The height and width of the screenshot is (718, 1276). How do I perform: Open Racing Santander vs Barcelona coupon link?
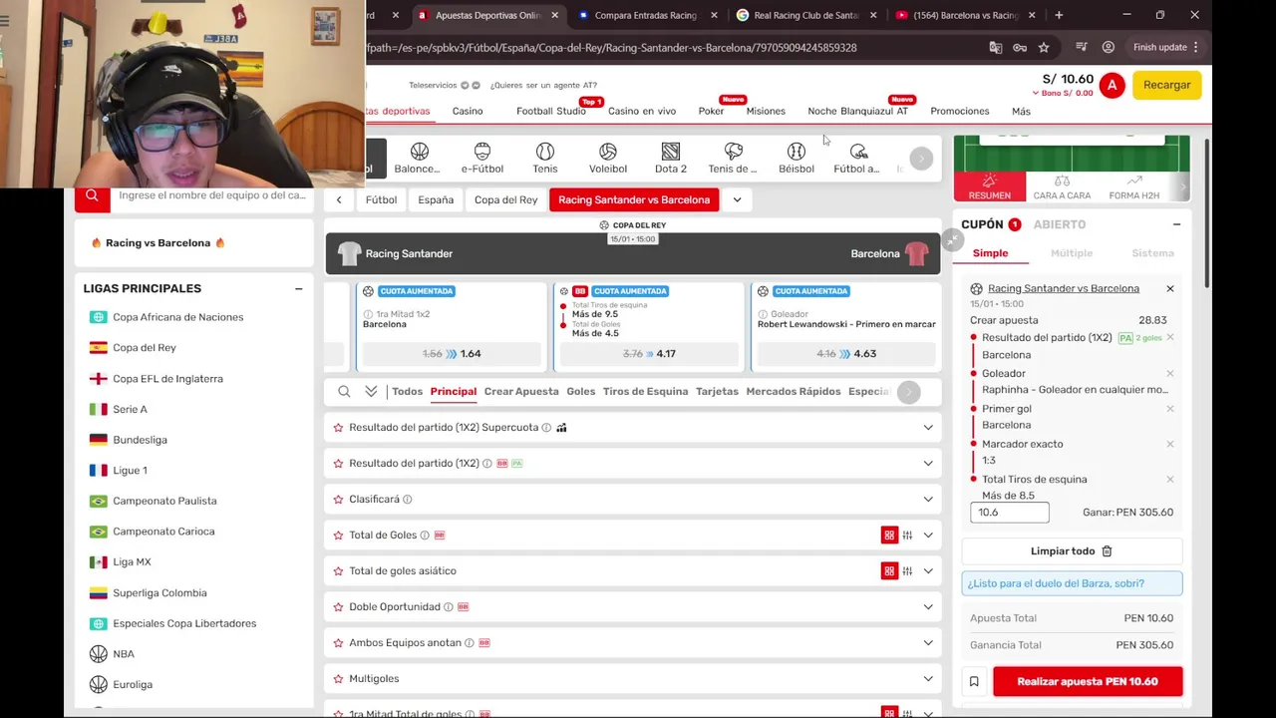[1064, 289]
